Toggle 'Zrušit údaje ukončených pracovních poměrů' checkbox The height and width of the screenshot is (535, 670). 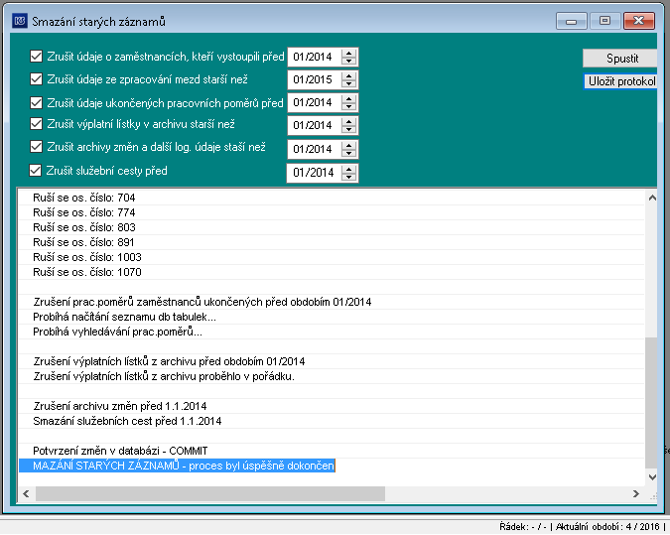[x=37, y=103]
